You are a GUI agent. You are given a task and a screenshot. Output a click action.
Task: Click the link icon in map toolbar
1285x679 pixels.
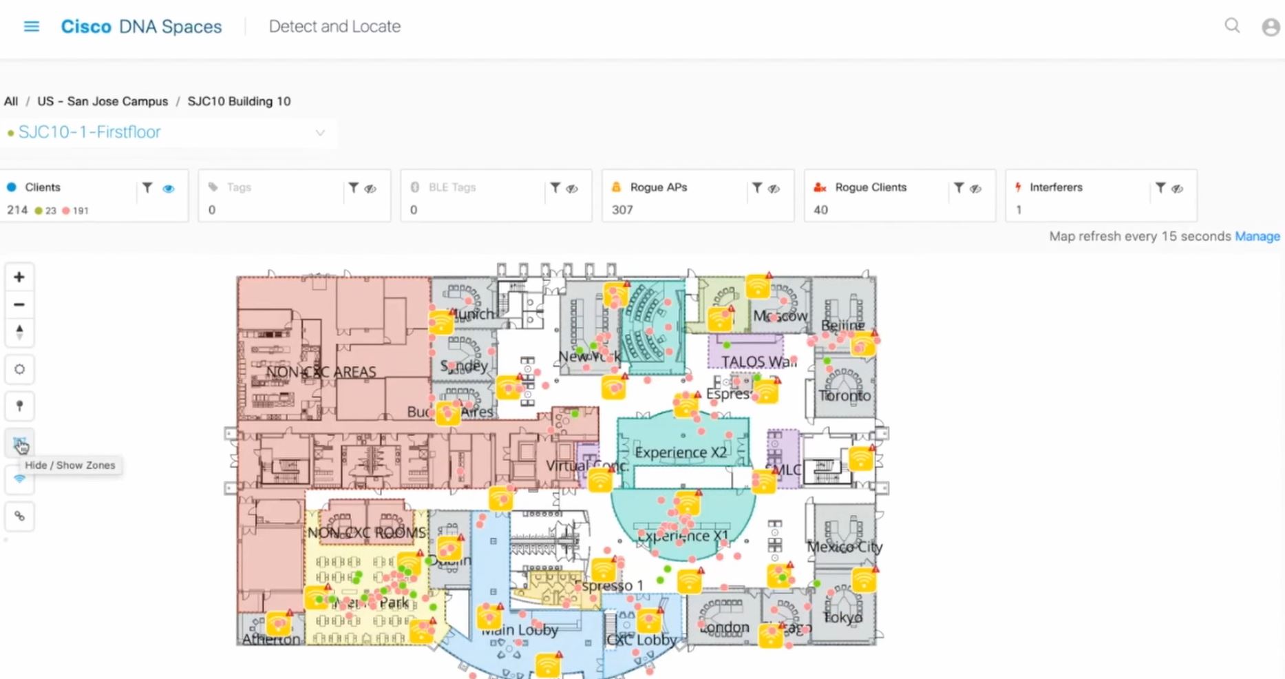click(x=19, y=516)
